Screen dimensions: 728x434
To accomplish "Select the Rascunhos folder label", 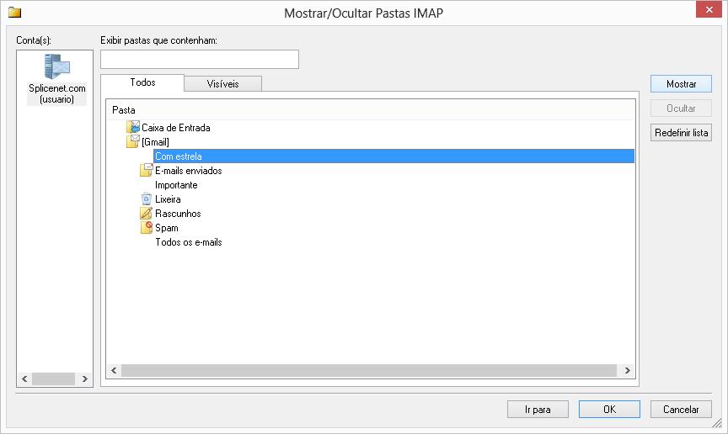I will click(x=178, y=214).
